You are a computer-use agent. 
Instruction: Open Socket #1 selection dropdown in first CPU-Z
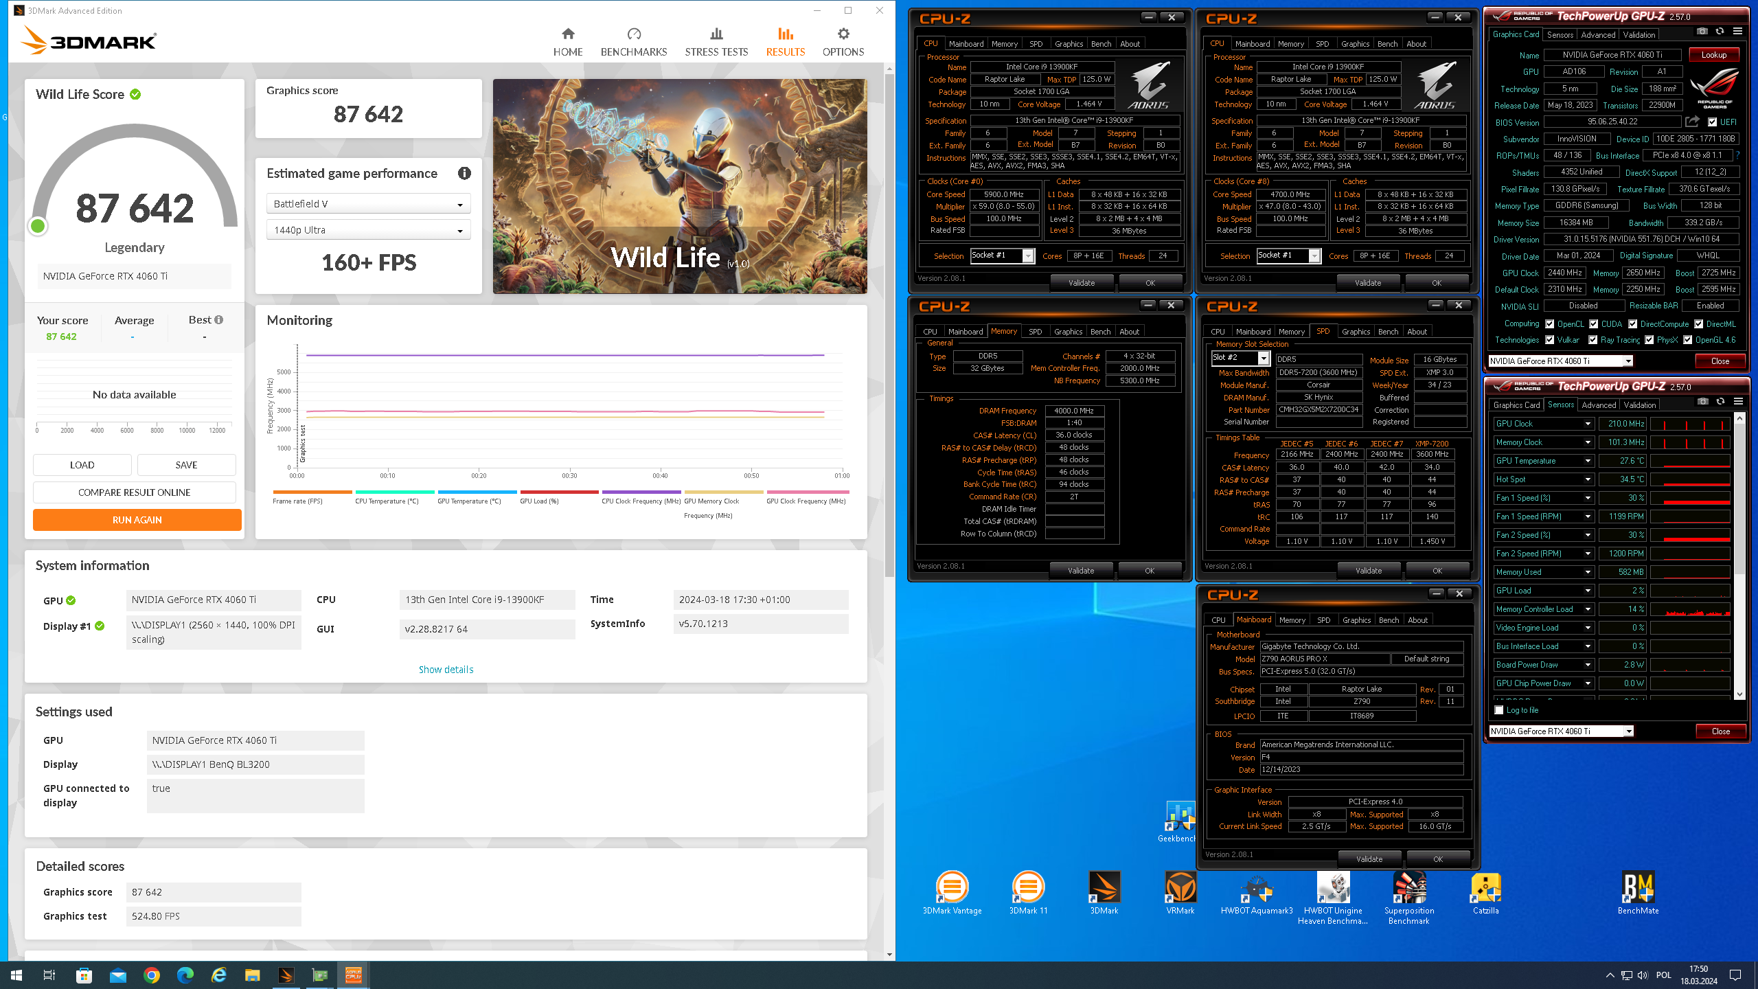tap(1002, 255)
